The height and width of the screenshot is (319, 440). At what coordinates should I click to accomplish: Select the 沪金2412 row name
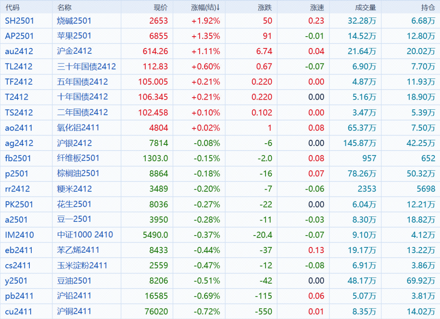coord(74,51)
